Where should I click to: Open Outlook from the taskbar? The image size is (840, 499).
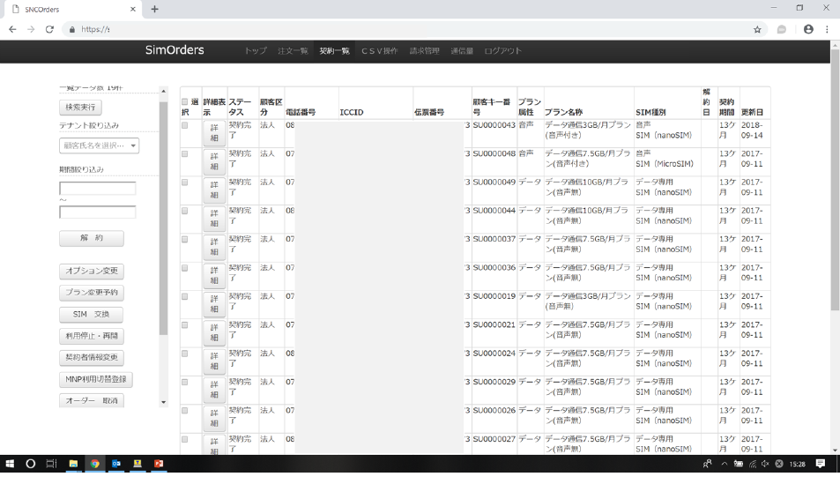(x=116, y=464)
